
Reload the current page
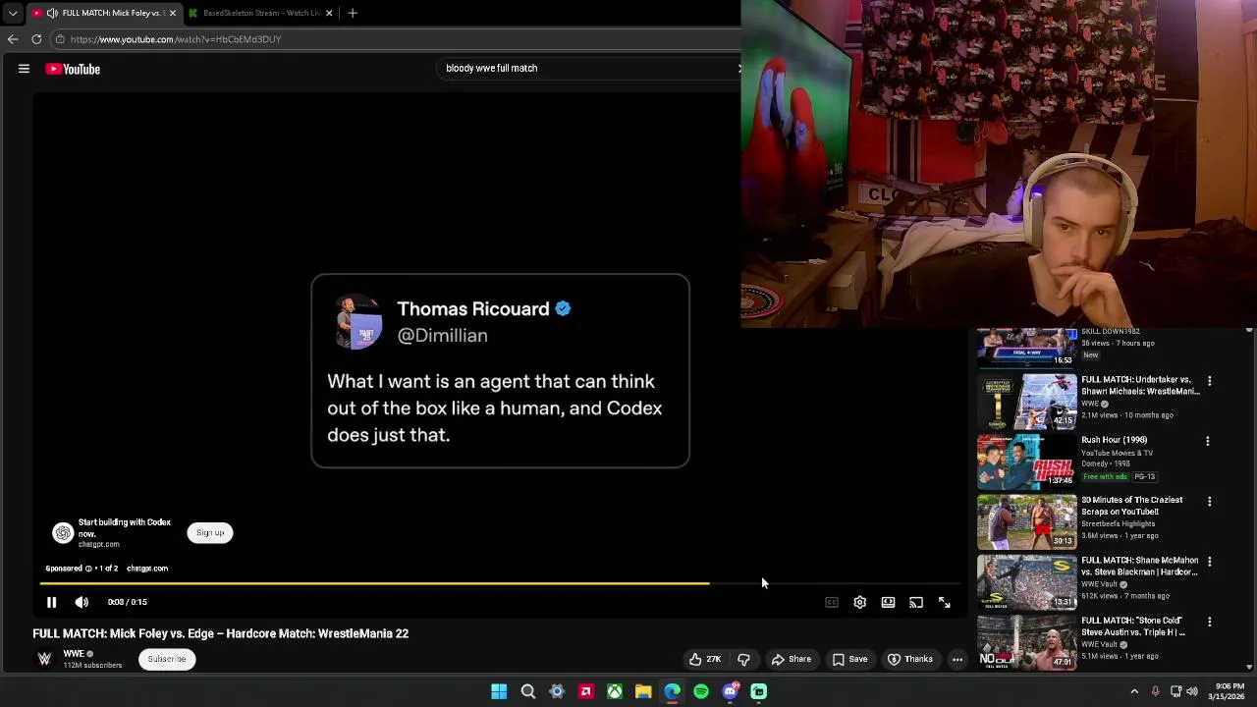point(36,39)
